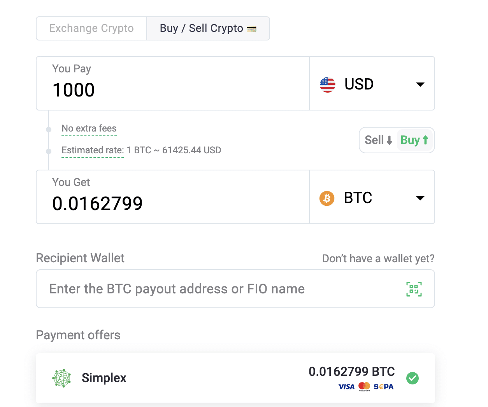Click the Simplex network logo
The height and width of the screenshot is (407, 488).
pyautogui.click(x=61, y=378)
